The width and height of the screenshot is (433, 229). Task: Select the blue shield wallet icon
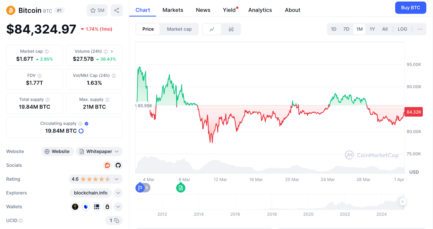click(86, 207)
